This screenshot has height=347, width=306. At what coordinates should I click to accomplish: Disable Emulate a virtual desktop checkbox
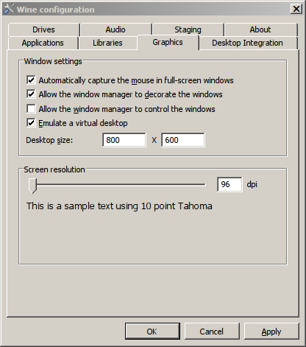[x=31, y=123]
